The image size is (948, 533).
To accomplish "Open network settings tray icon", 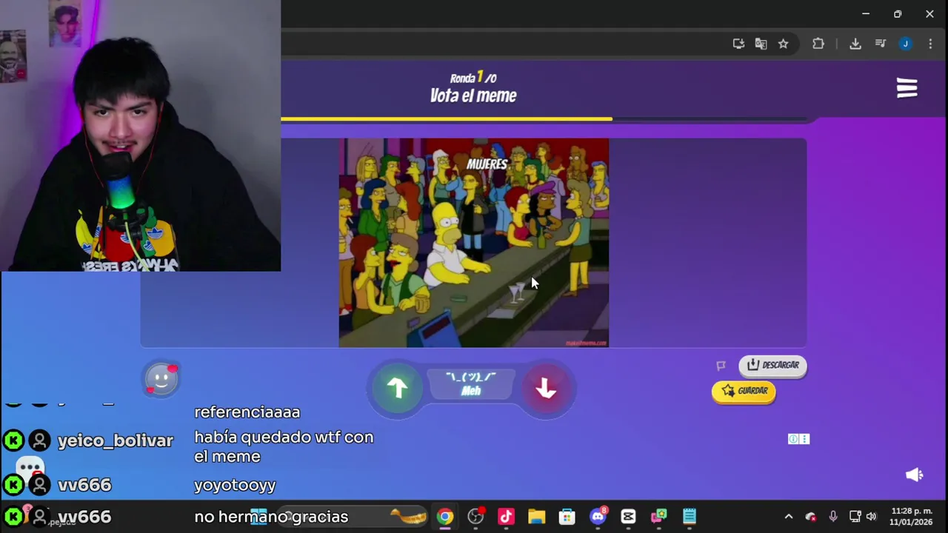I will click(855, 517).
